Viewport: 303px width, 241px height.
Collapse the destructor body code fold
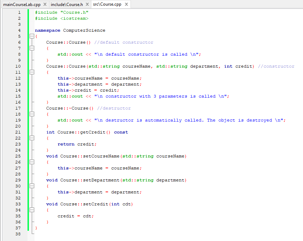click(32, 114)
